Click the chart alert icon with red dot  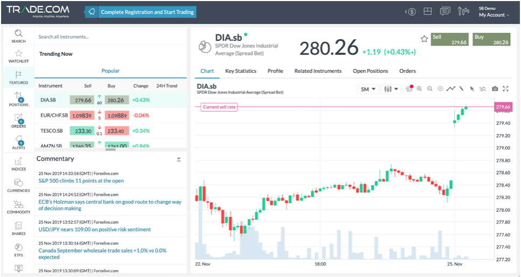[409, 88]
